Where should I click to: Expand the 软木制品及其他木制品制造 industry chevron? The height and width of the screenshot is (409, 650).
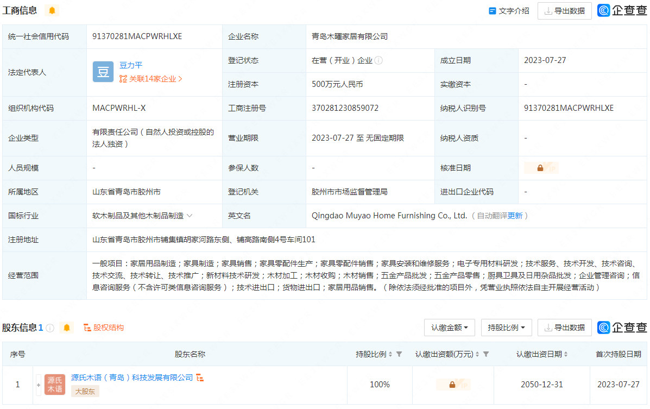[190, 216]
